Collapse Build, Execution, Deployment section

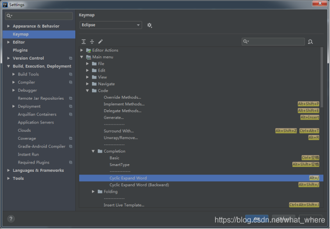[x=9, y=66]
